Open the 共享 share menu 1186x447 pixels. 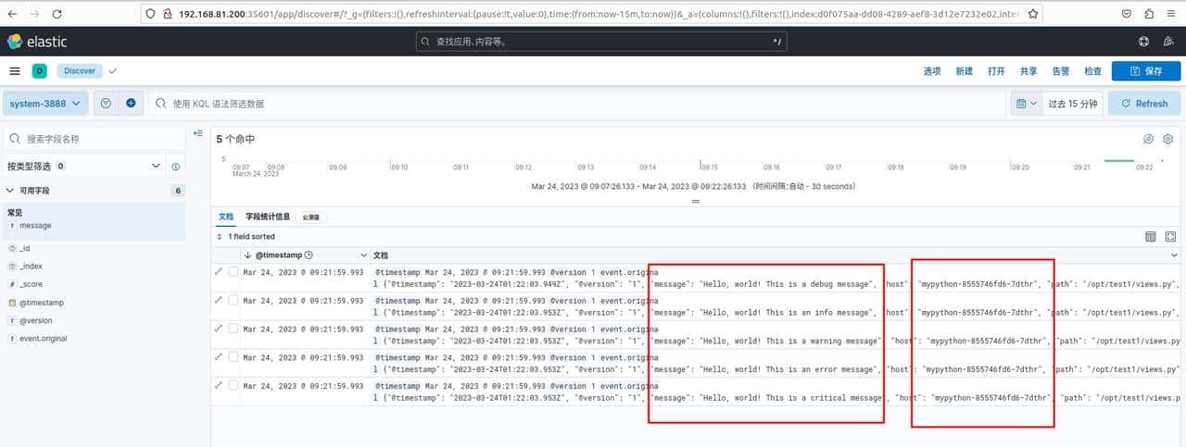coord(1028,71)
